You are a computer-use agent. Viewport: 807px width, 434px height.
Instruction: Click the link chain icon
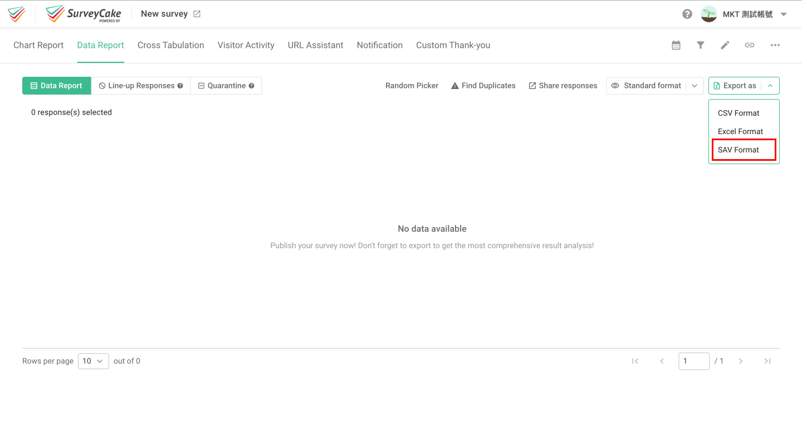[750, 46]
